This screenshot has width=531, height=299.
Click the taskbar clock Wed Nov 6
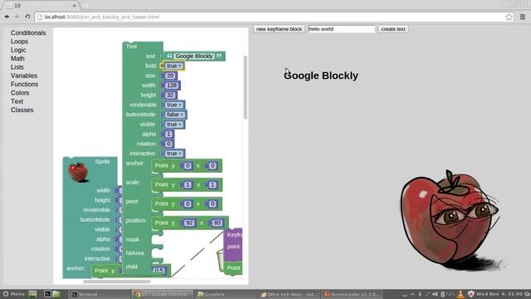499,294
